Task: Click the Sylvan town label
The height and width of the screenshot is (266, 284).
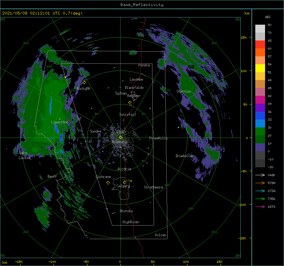Action: [x=121, y=93]
